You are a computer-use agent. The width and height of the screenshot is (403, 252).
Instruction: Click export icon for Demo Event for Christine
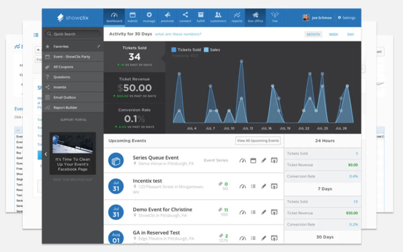tap(274, 212)
